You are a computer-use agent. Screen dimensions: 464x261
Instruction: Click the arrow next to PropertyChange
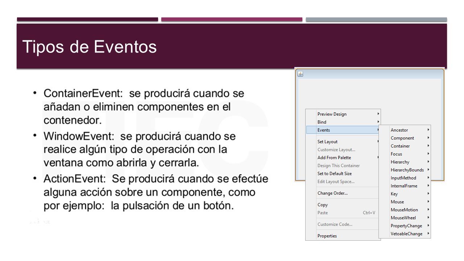428,225
